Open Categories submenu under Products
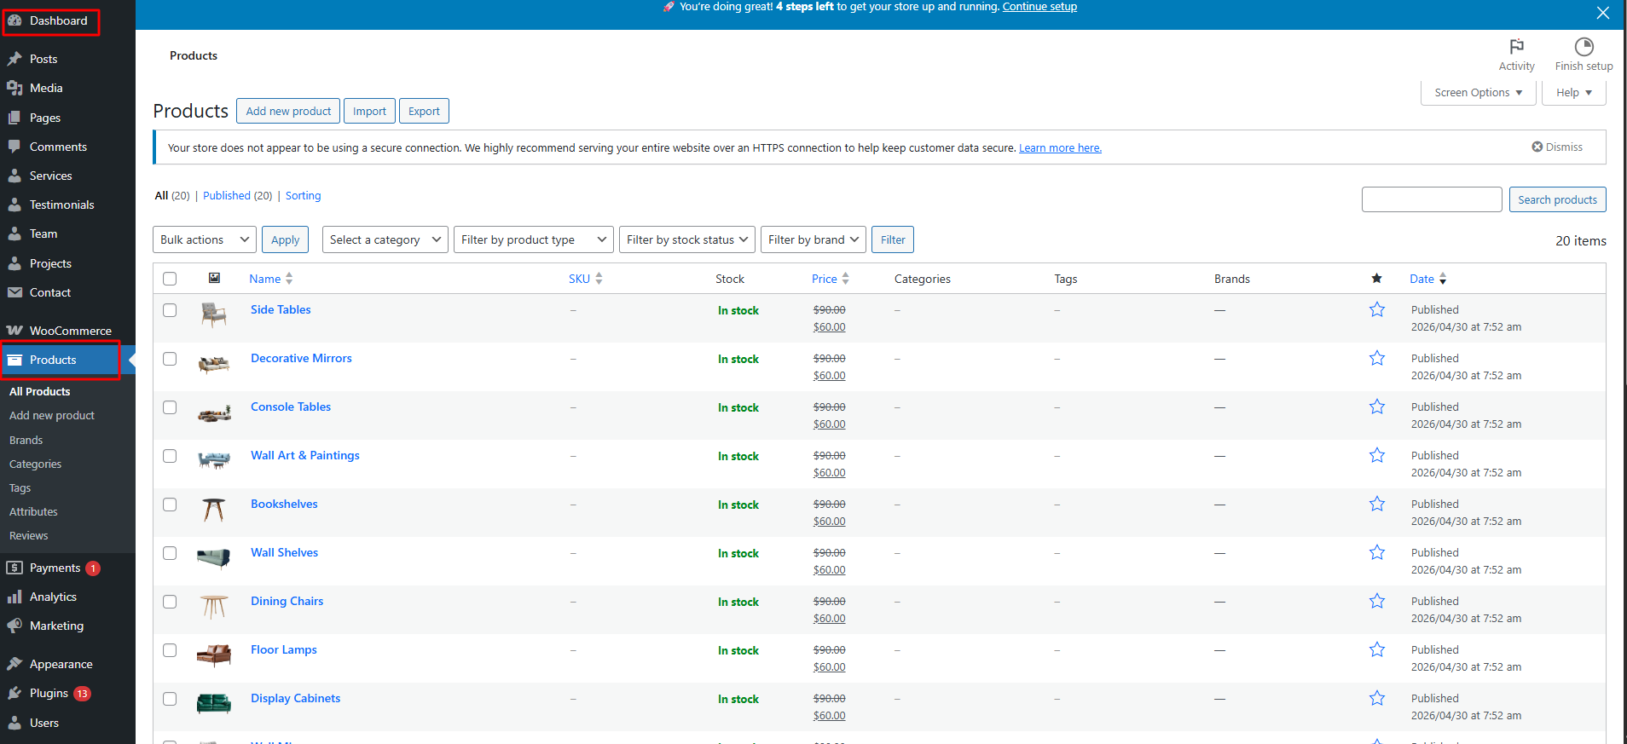This screenshot has height=744, width=1627. 35,464
